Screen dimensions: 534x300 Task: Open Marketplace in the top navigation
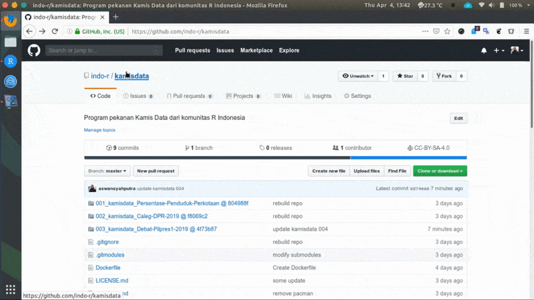(256, 51)
